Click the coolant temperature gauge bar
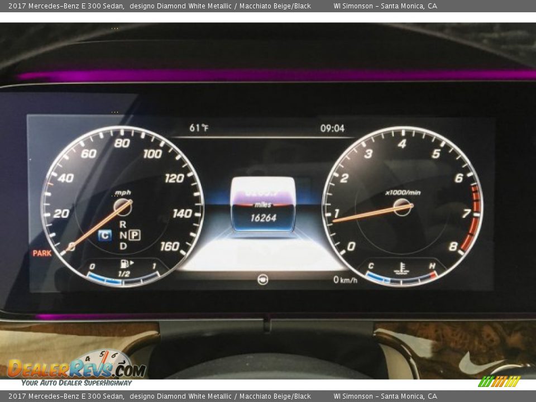The height and width of the screenshot is (402, 536). [x=401, y=279]
